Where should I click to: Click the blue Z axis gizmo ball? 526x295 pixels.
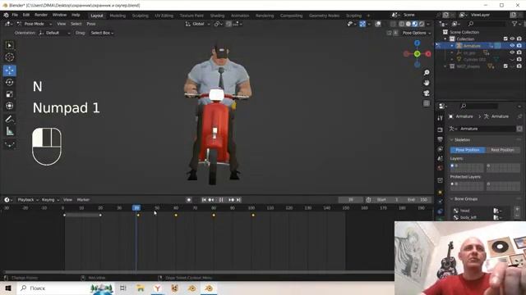[417, 43]
